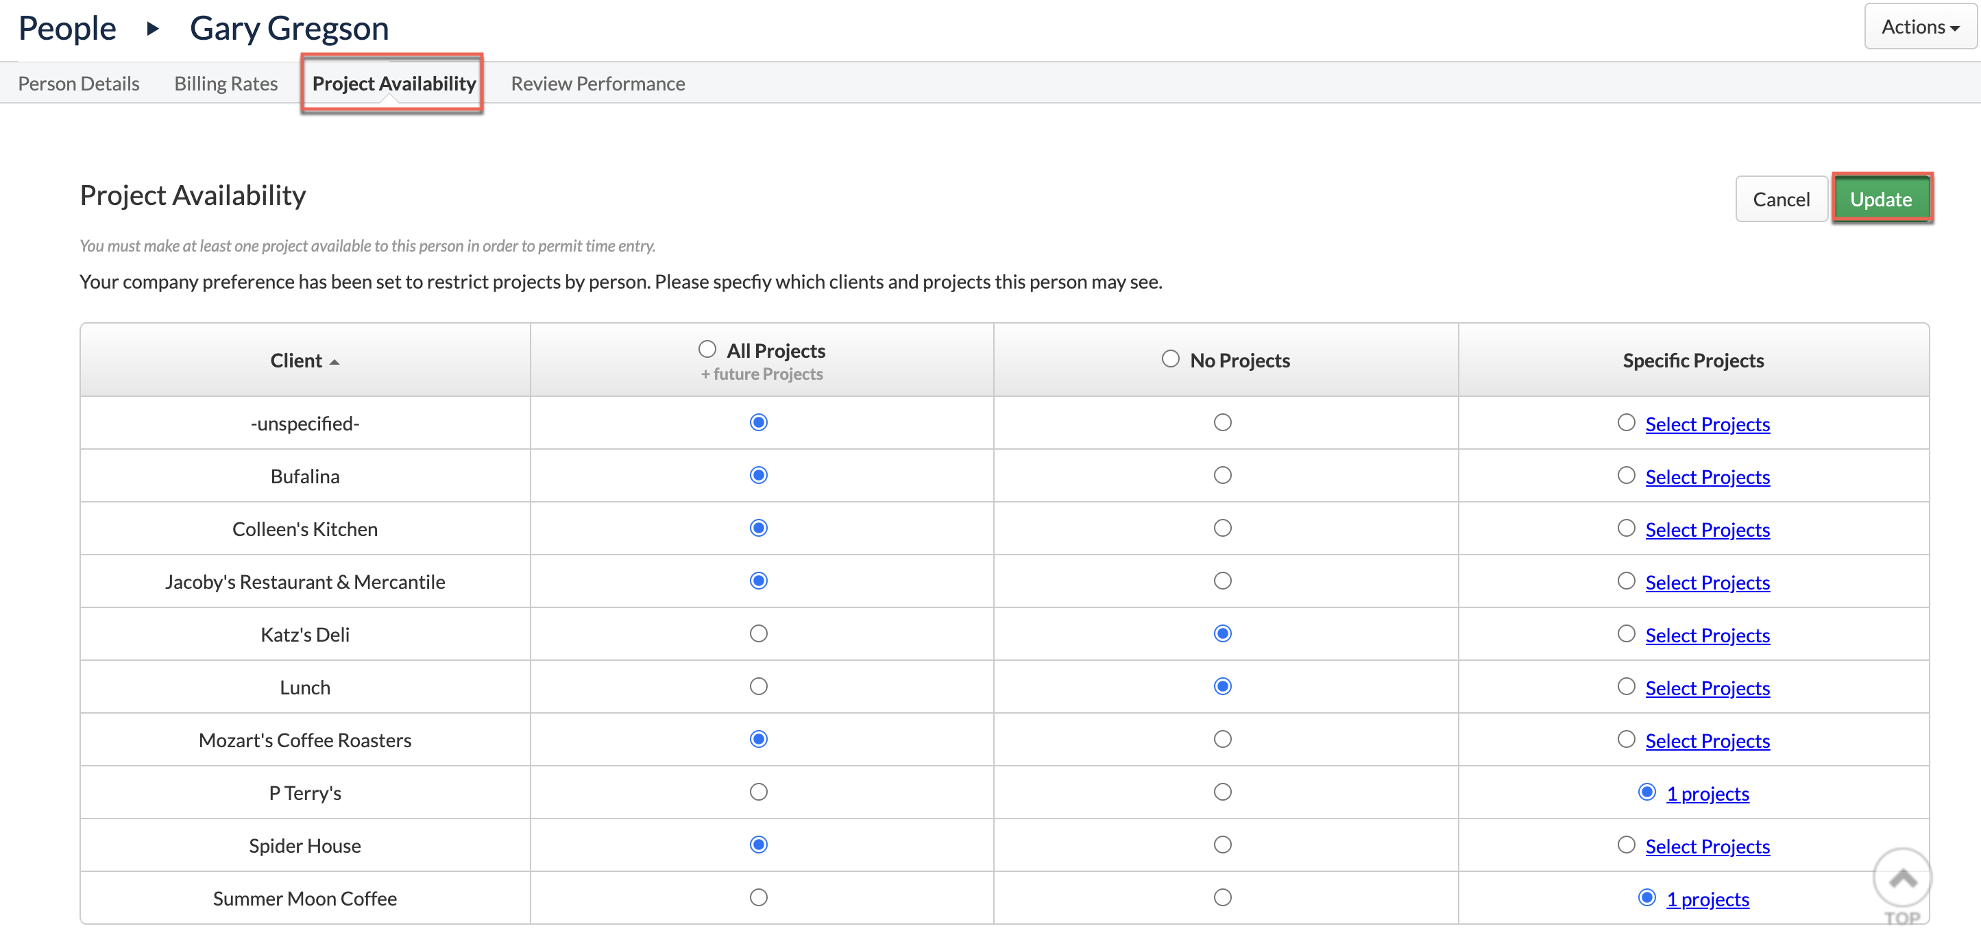Open Select Projects link for -unspecified-
The width and height of the screenshot is (1981, 946).
click(1707, 424)
